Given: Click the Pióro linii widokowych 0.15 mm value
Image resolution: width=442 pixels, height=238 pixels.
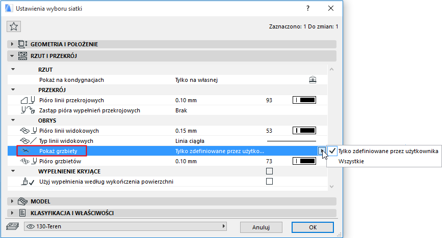Looking at the screenshot, I should [186, 131].
